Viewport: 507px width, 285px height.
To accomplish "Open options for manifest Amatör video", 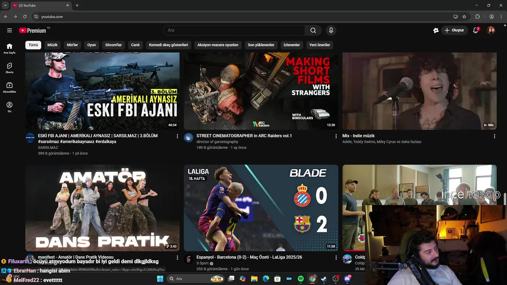I will coord(177,258).
